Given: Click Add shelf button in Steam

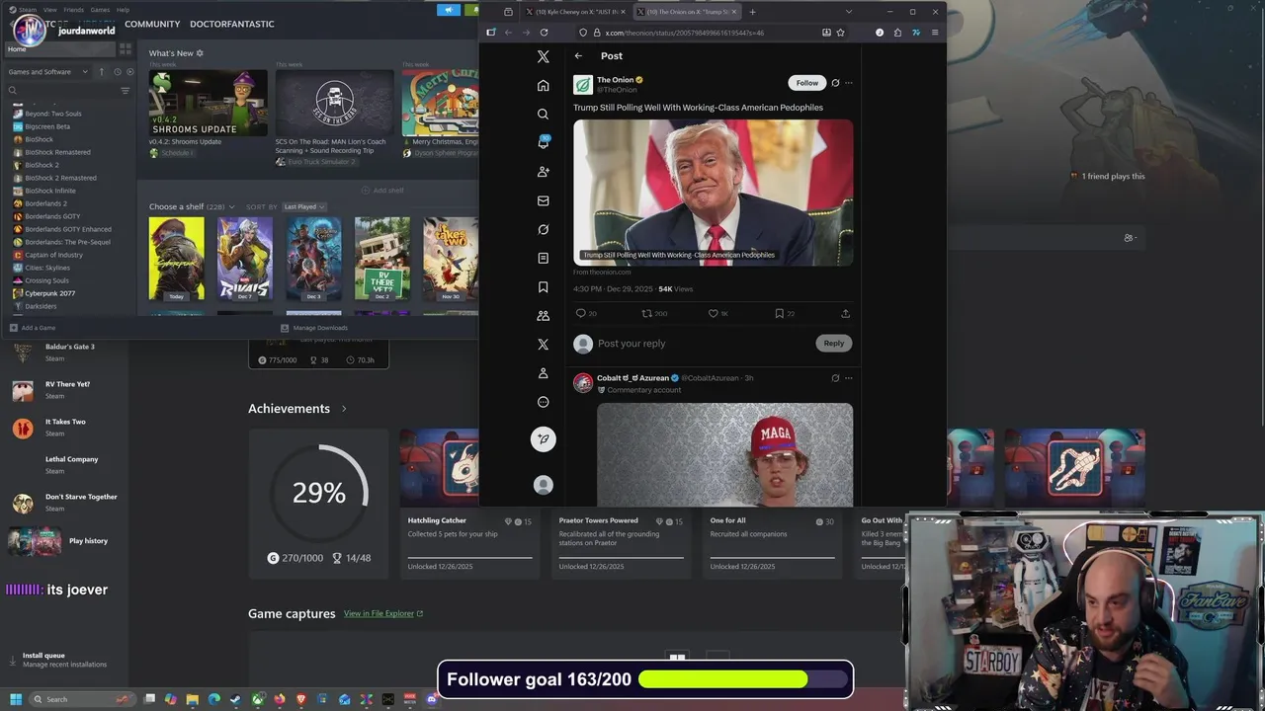Looking at the screenshot, I should tap(382, 191).
